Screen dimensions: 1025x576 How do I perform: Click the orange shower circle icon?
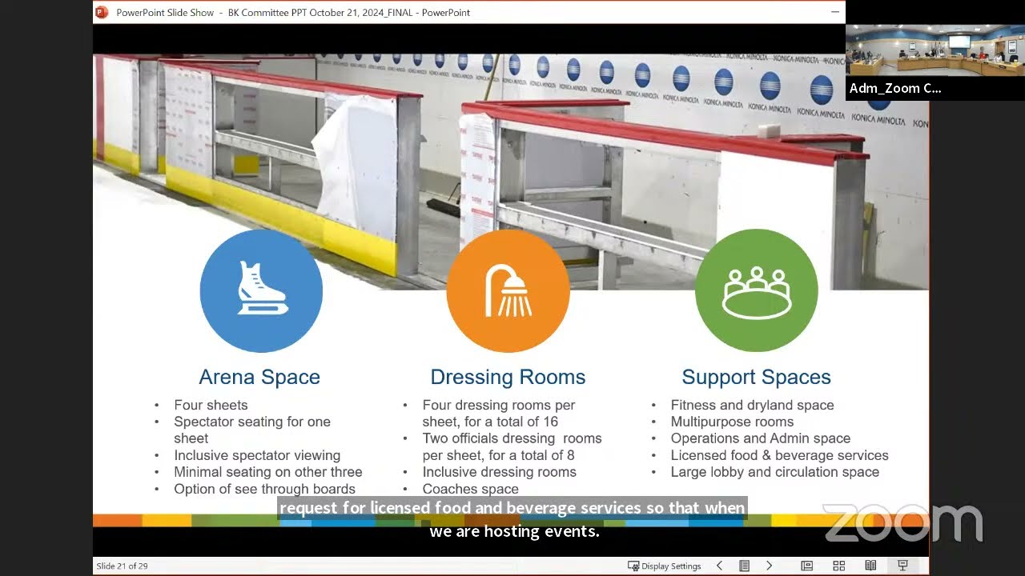coord(508,290)
